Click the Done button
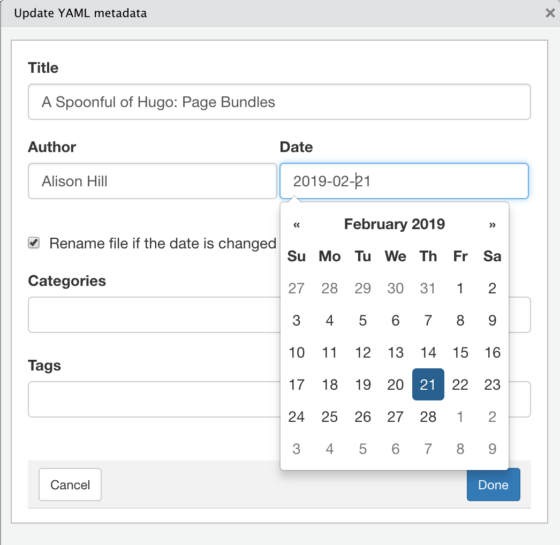 click(x=493, y=485)
